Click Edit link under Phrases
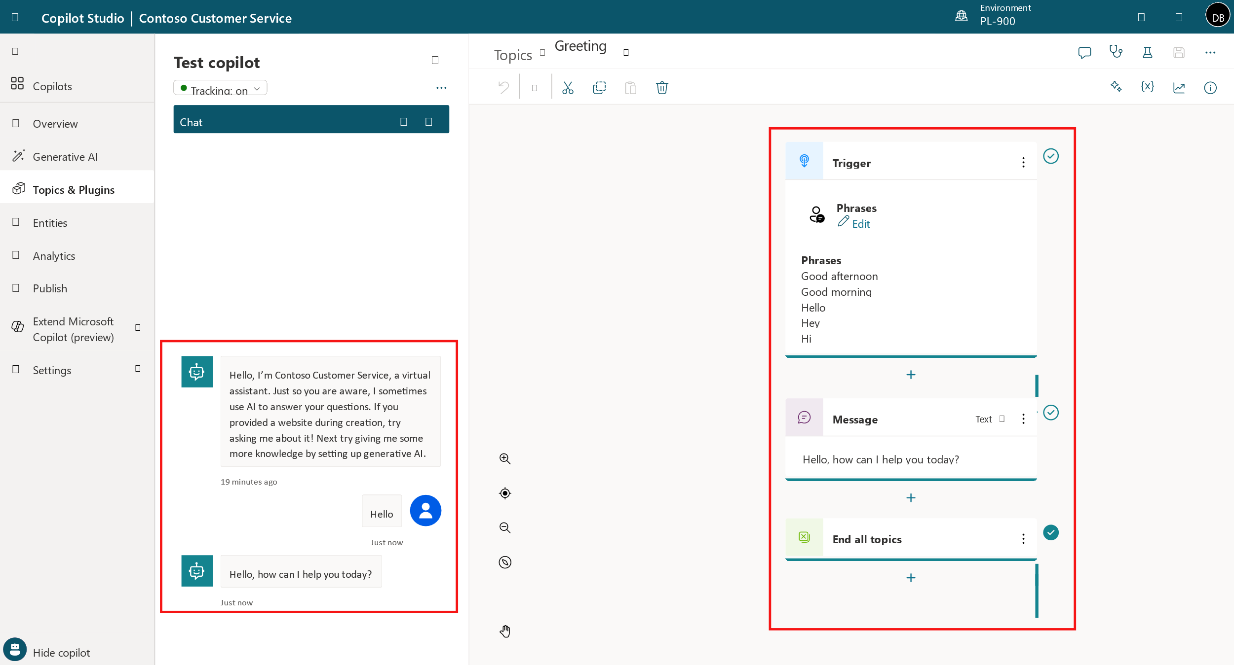 pyautogui.click(x=854, y=223)
